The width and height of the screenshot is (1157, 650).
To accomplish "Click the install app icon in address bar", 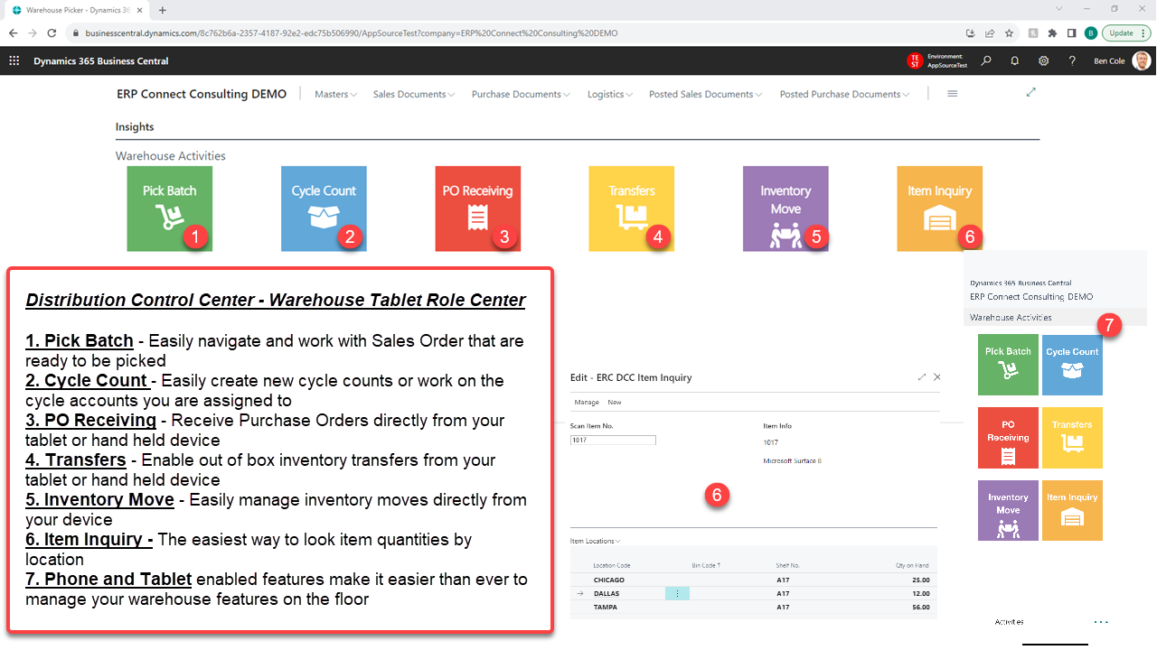I will pyautogui.click(x=971, y=32).
